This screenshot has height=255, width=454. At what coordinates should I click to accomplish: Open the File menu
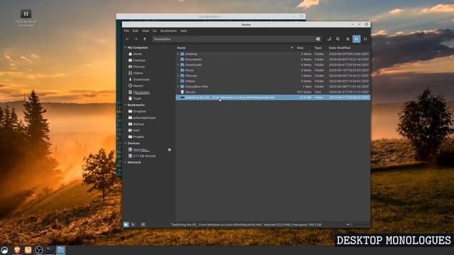pyautogui.click(x=126, y=30)
